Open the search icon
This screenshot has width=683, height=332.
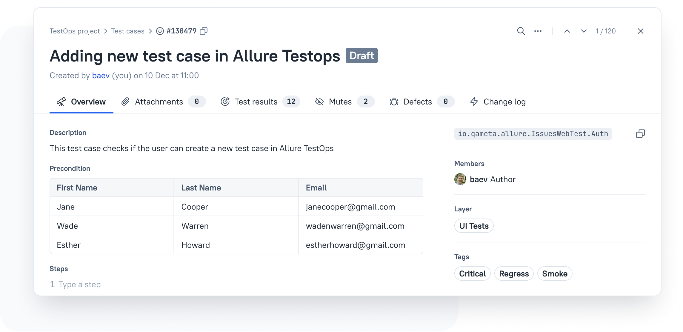pos(521,31)
